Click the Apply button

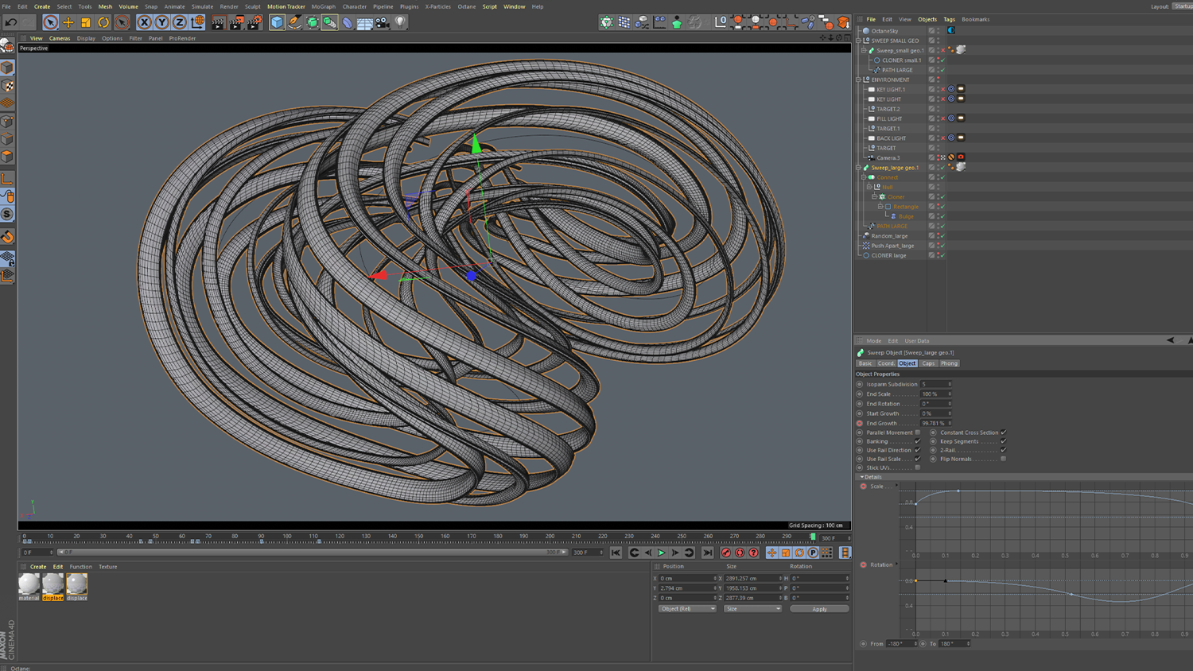coord(819,609)
